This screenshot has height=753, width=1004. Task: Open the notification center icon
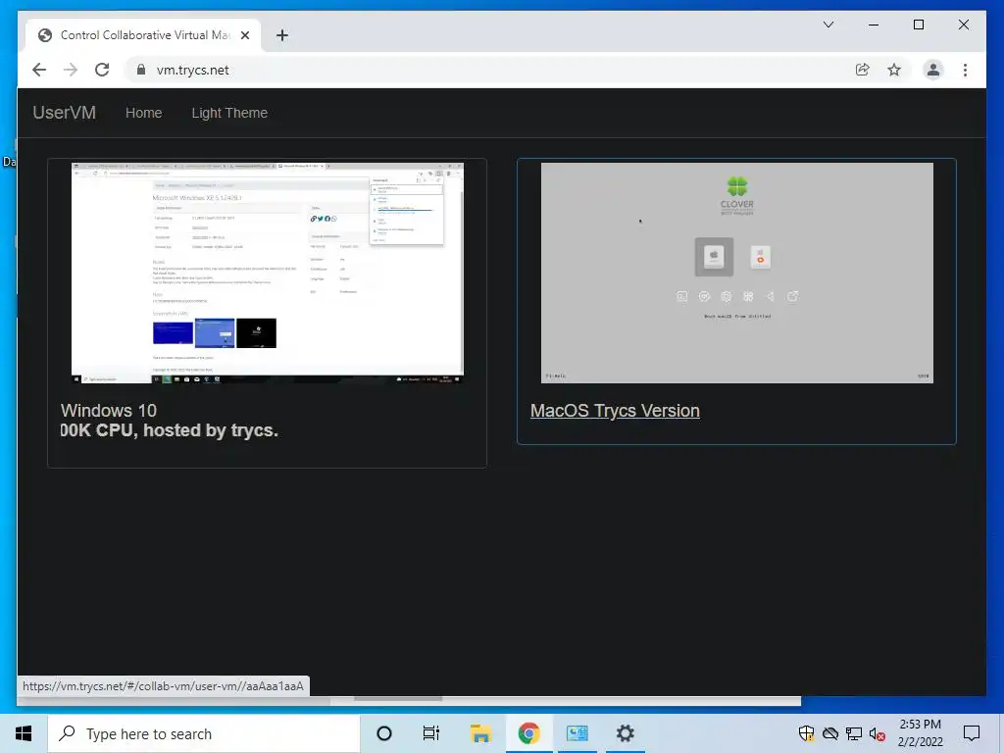point(972,733)
